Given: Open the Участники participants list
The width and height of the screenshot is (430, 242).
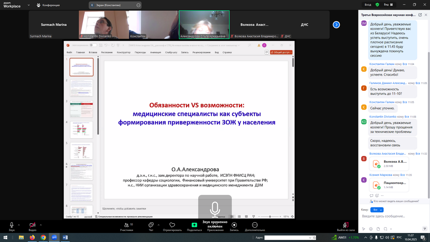Looking at the screenshot, I should coord(127,227).
